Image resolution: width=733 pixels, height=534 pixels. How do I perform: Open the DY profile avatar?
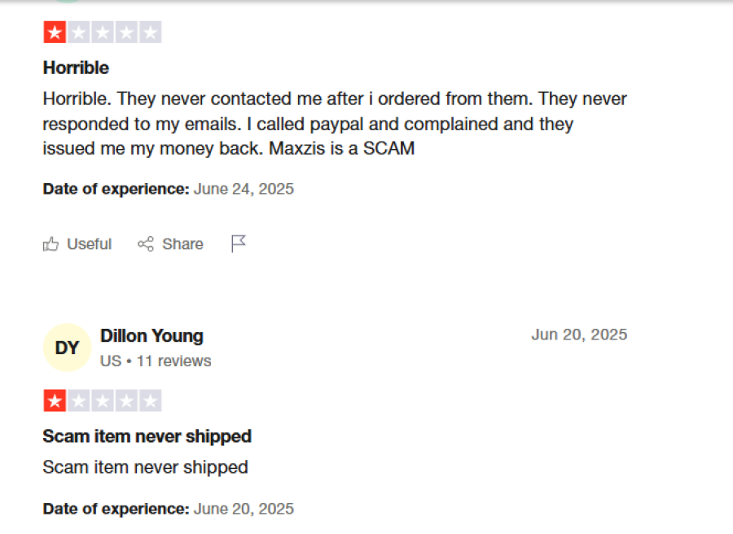tap(67, 348)
